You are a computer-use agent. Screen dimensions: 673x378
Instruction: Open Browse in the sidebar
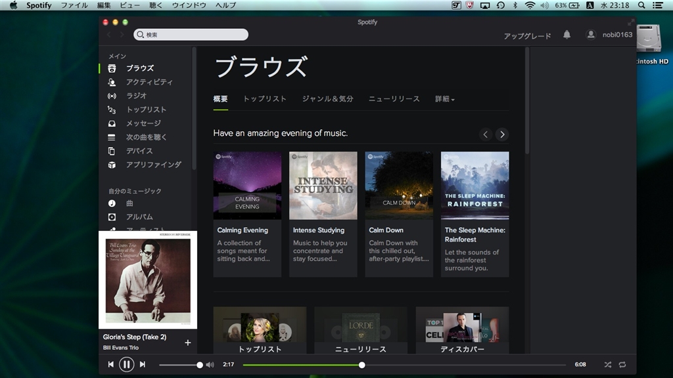(x=139, y=68)
